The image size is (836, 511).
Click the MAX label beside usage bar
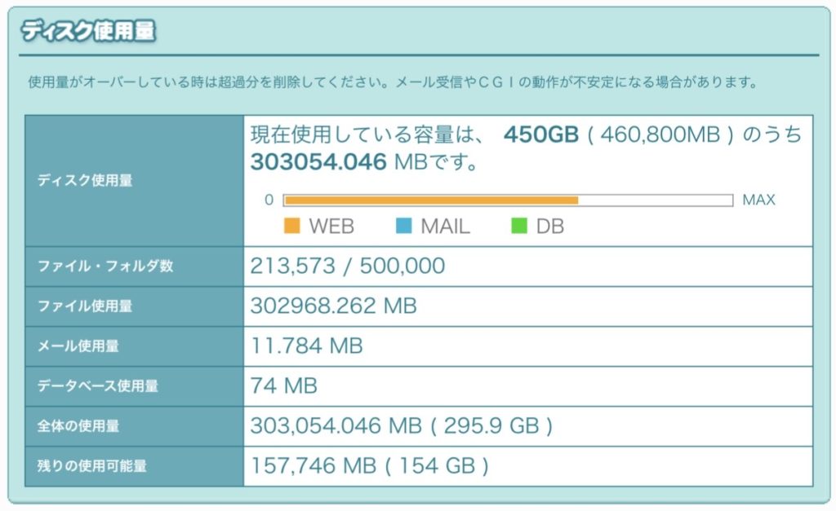point(758,200)
